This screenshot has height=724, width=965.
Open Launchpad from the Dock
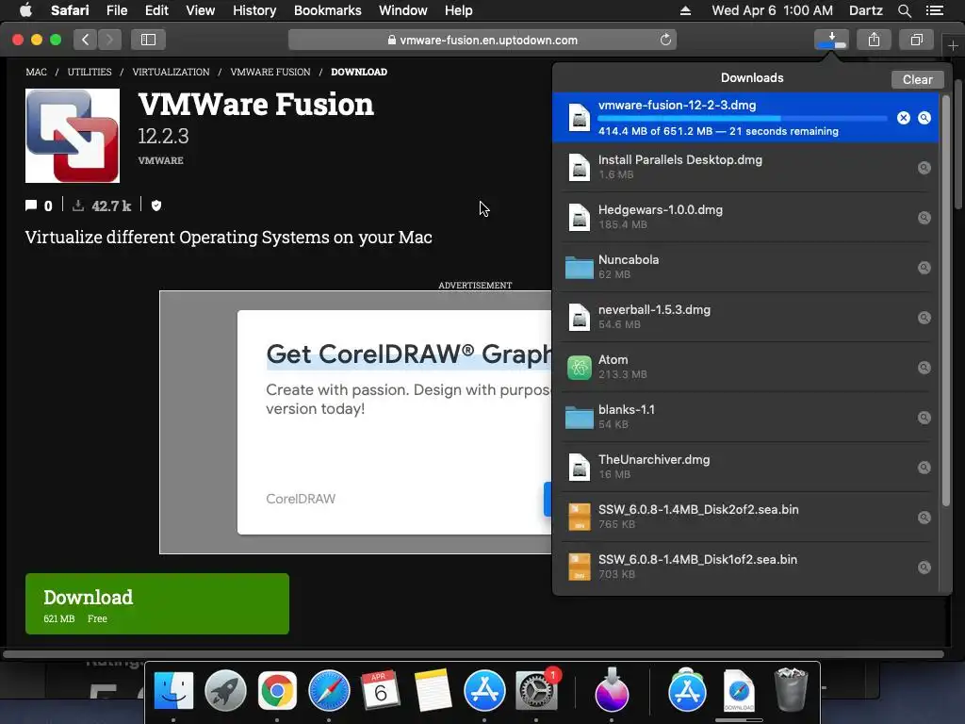tap(225, 691)
